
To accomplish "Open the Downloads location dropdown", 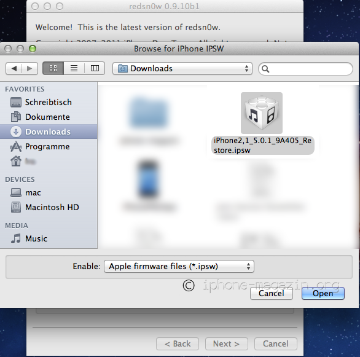I will [182, 68].
